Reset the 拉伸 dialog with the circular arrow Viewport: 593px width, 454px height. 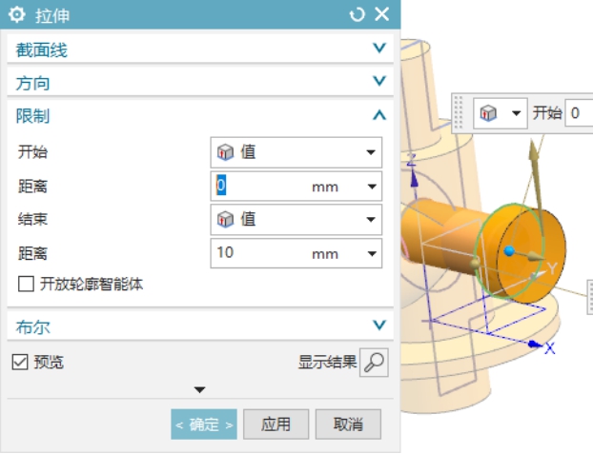(357, 14)
